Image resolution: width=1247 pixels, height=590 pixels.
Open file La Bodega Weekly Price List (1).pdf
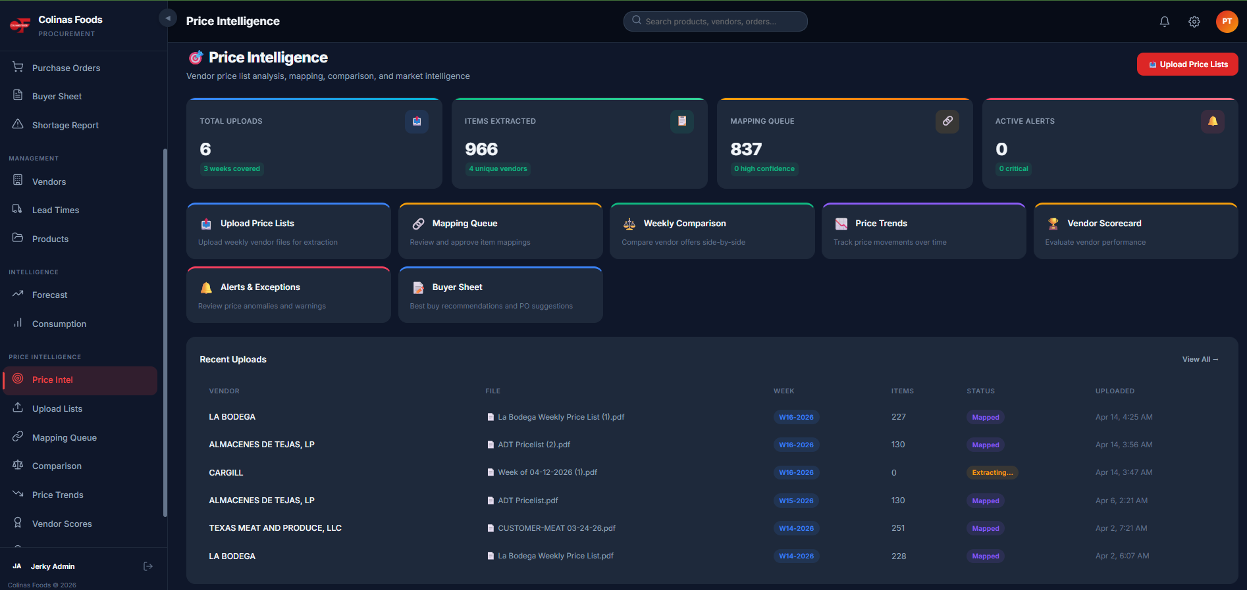(561, 417)
